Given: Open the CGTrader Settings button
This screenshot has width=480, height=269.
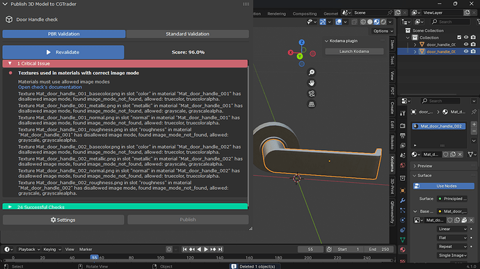Looking at the screenshot, I should pos(63,220).
